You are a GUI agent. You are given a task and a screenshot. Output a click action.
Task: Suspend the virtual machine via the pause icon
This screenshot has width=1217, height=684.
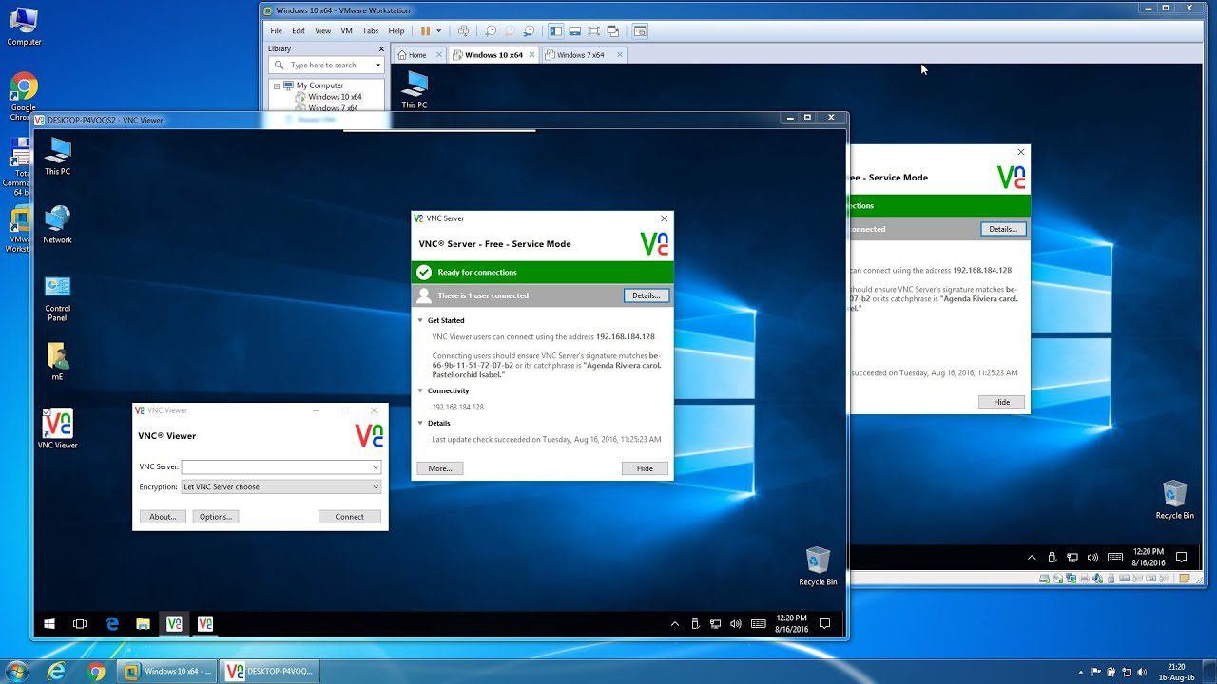point(425,29)
